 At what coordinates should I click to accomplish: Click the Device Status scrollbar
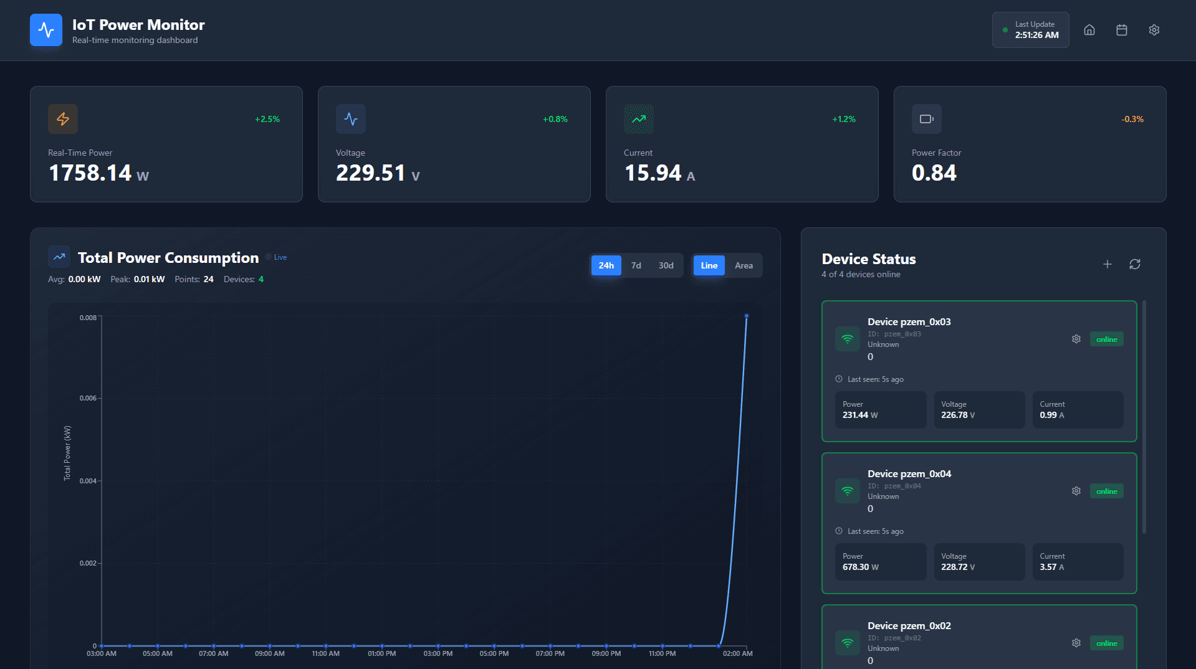(x=1144, y=417)
